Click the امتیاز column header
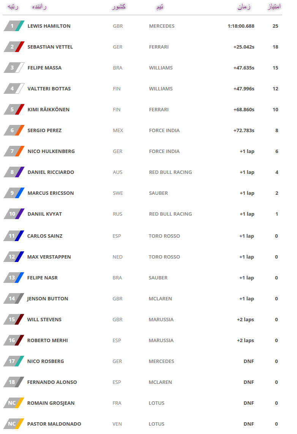The width and height of the screenshot is (297, 434). coord(274,6)
